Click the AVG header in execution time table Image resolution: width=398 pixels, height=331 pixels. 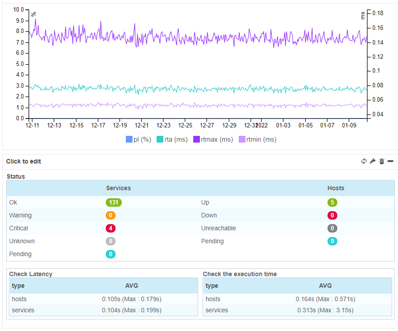(x=325, y=286)
